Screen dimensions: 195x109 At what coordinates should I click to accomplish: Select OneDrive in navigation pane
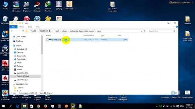19,41
